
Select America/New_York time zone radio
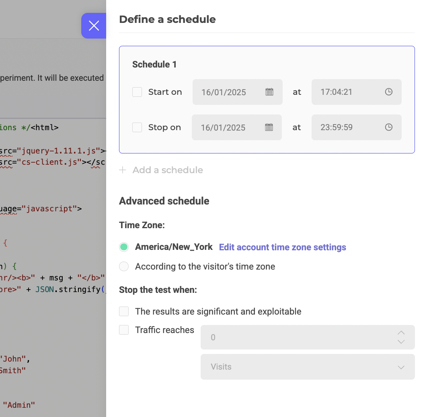(x=124, y=247)
